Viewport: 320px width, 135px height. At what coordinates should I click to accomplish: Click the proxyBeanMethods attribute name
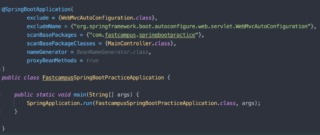[52, 60]
